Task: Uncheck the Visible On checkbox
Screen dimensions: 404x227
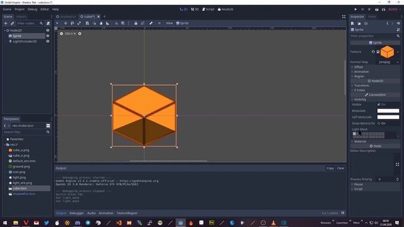Action: point(379,105)
